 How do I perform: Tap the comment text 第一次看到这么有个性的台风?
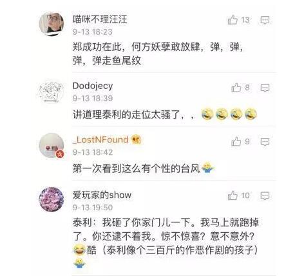[137, 168]
